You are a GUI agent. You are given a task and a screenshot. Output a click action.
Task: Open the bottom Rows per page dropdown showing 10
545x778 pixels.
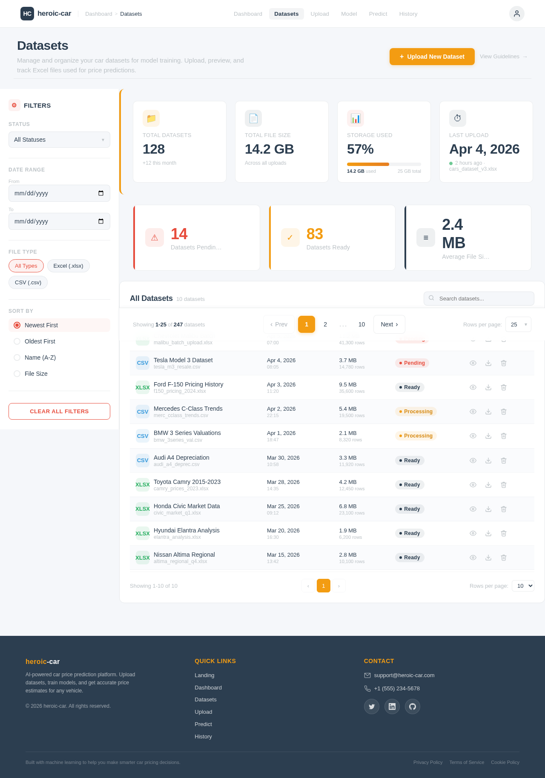(523, 586)
